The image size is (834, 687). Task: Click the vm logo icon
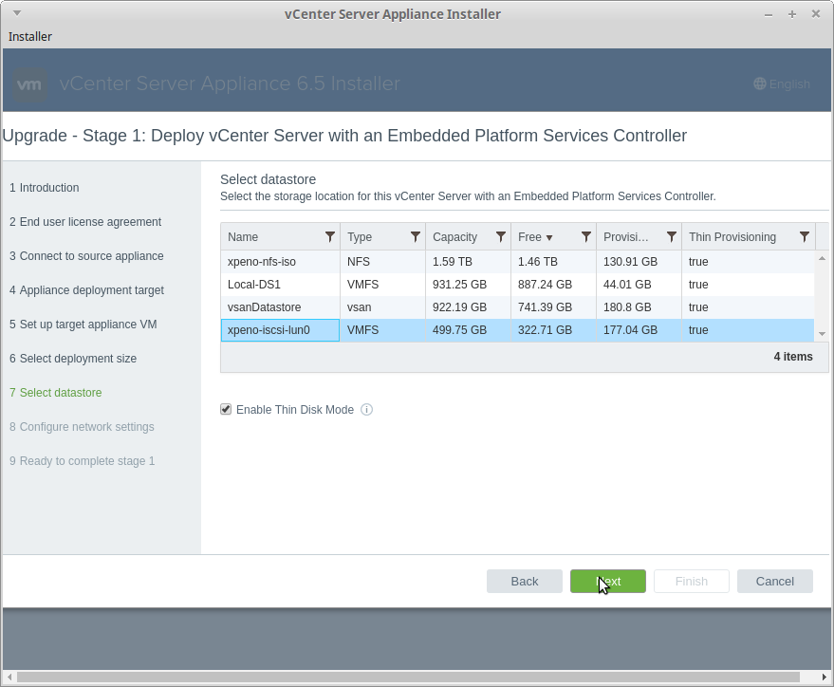click(28, 84)
